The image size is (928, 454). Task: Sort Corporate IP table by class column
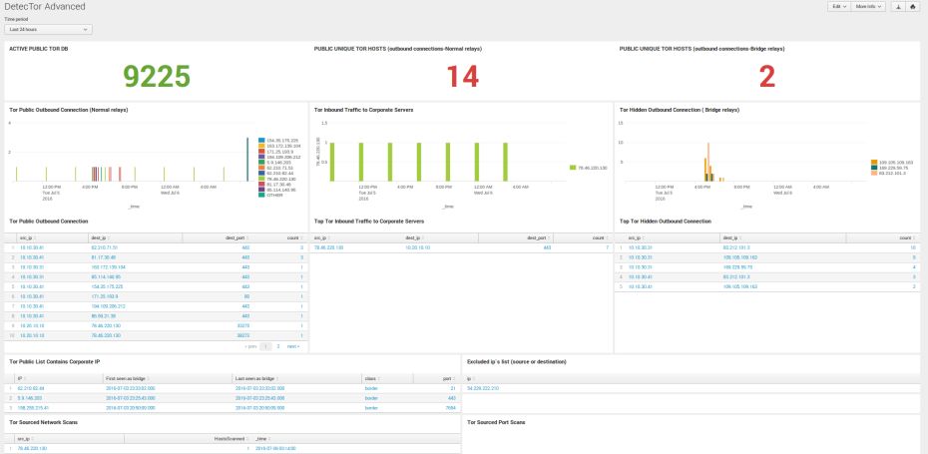click(373, 378)
